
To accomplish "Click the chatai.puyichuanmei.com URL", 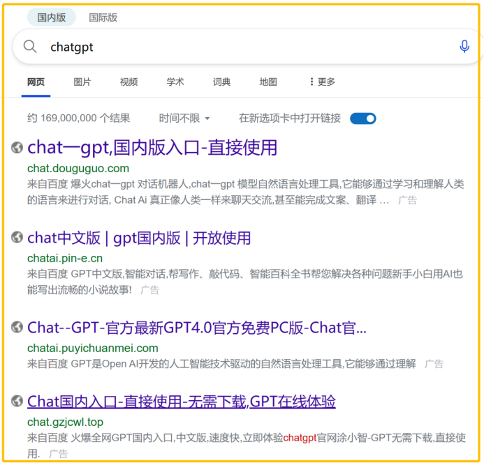I will (x=93, y=348).
